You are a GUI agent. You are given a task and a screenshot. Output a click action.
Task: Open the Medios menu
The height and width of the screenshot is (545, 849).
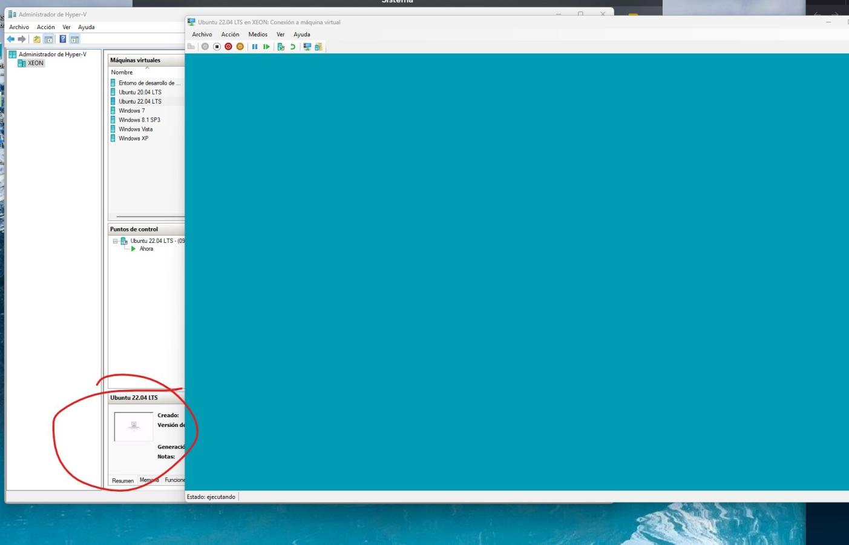coord(258,35)
